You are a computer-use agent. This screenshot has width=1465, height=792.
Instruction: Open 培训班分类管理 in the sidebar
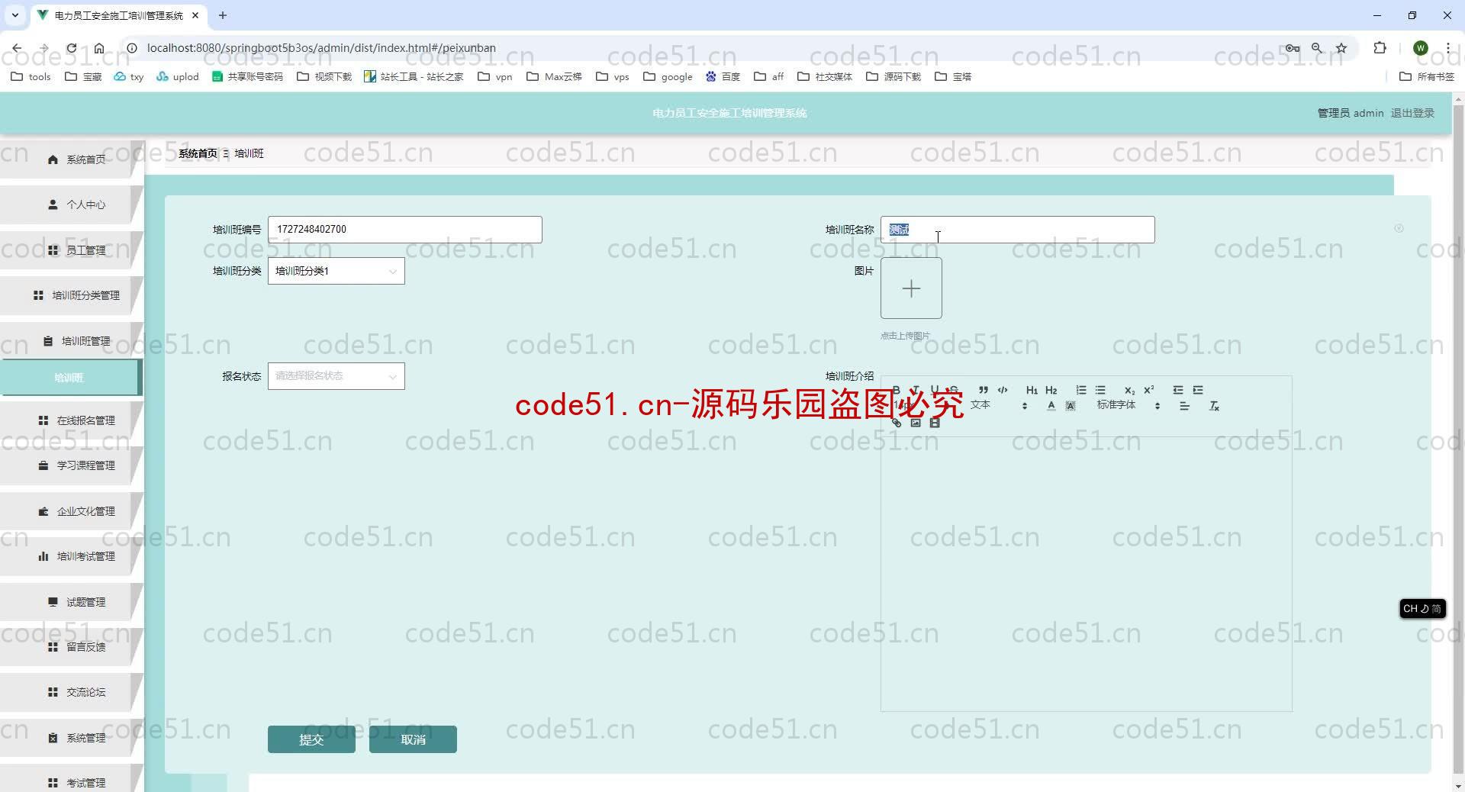pos(71,295)
